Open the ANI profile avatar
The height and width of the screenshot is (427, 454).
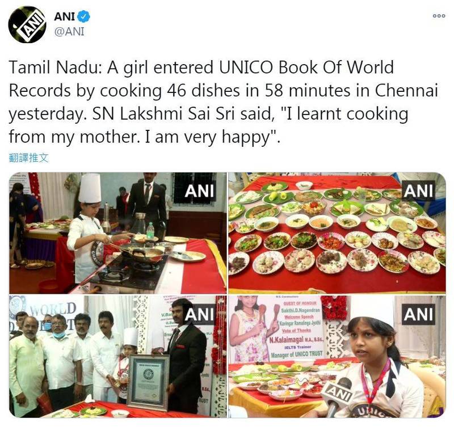coord(27,24)
